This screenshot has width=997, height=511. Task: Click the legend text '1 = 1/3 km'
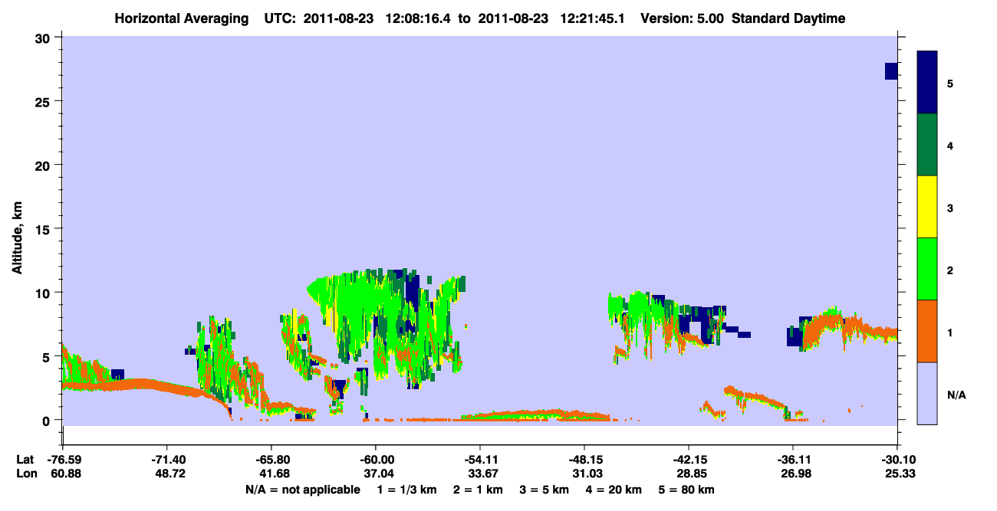click(407, 490)
